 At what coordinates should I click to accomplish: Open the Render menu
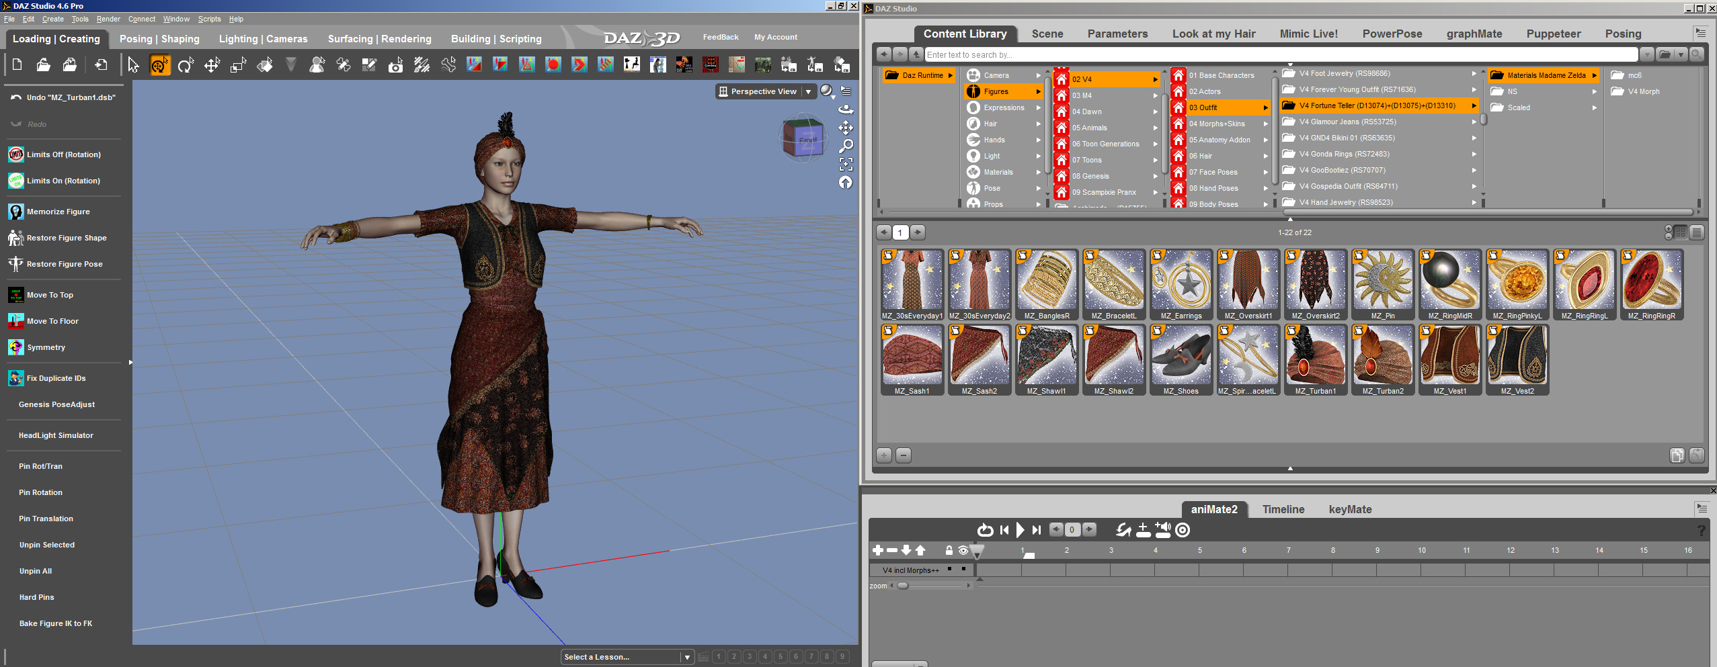point(108,19)
